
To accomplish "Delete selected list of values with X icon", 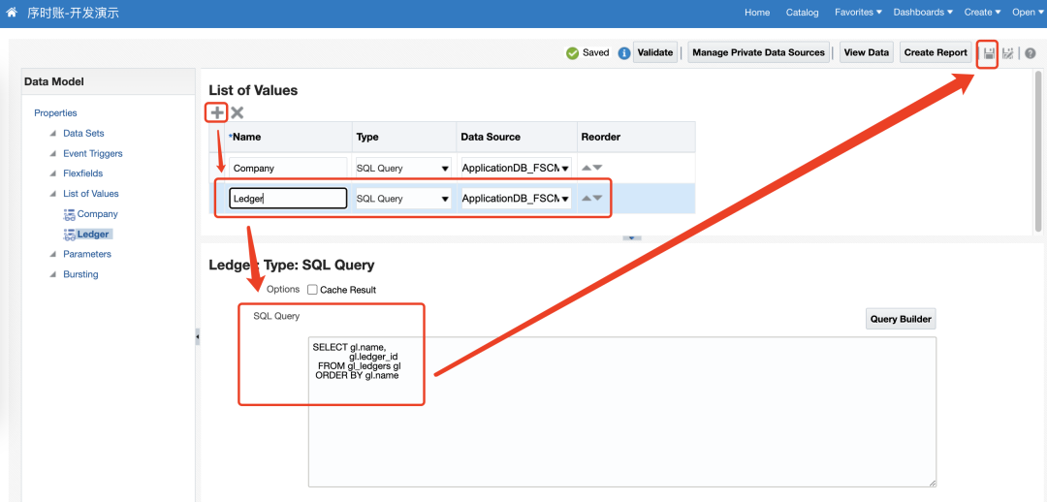I will pyautogui.click(x=237, y=112).
